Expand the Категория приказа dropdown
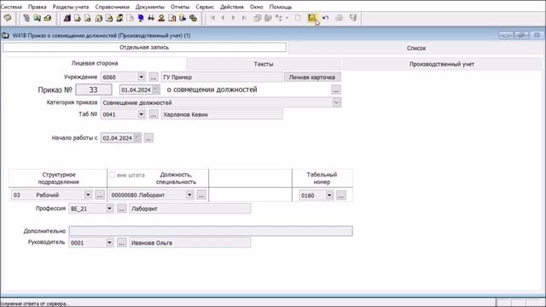 click(336, 102)
